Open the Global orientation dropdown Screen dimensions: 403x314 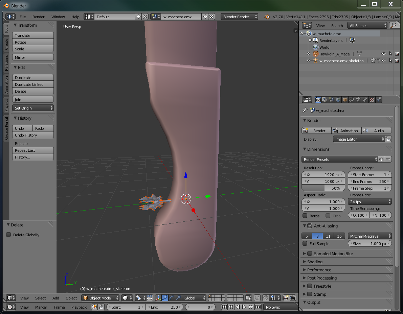click(194, 298)
